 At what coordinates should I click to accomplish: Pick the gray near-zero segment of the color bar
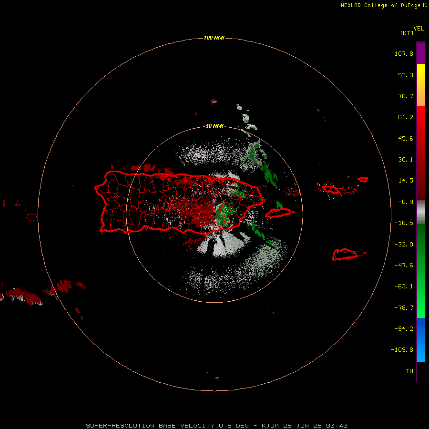[x=421, y=212]
